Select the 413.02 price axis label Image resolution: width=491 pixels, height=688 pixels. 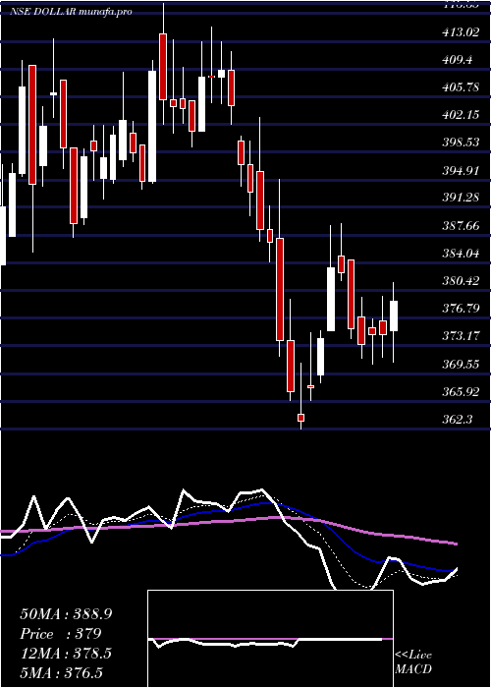[x=461, y=32]
